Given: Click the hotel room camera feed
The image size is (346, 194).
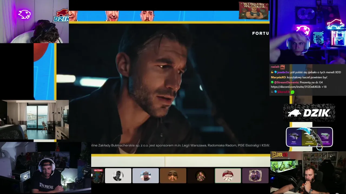Looking at the screenshot, I should 34,120.
